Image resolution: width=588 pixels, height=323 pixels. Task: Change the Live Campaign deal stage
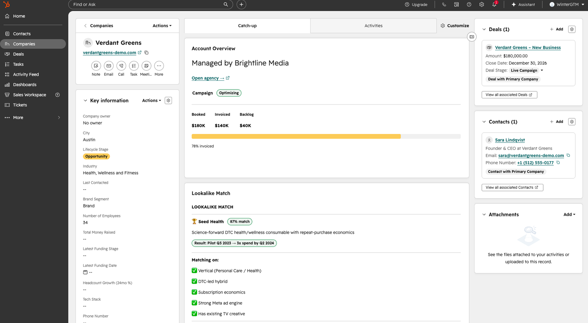pyautogui.click(x=527, y=70)
